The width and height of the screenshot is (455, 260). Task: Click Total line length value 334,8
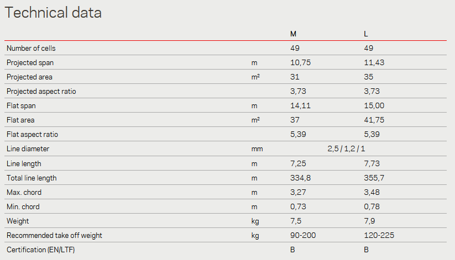coord(300,178)
